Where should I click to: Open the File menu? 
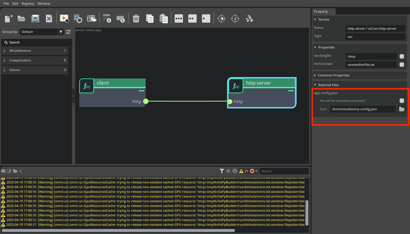pyautogui.click(x=6, y=4)
